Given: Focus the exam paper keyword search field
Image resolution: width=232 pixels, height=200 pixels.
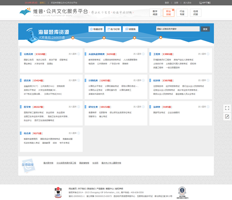Looking at the screenshot, I should pos(178,29).
